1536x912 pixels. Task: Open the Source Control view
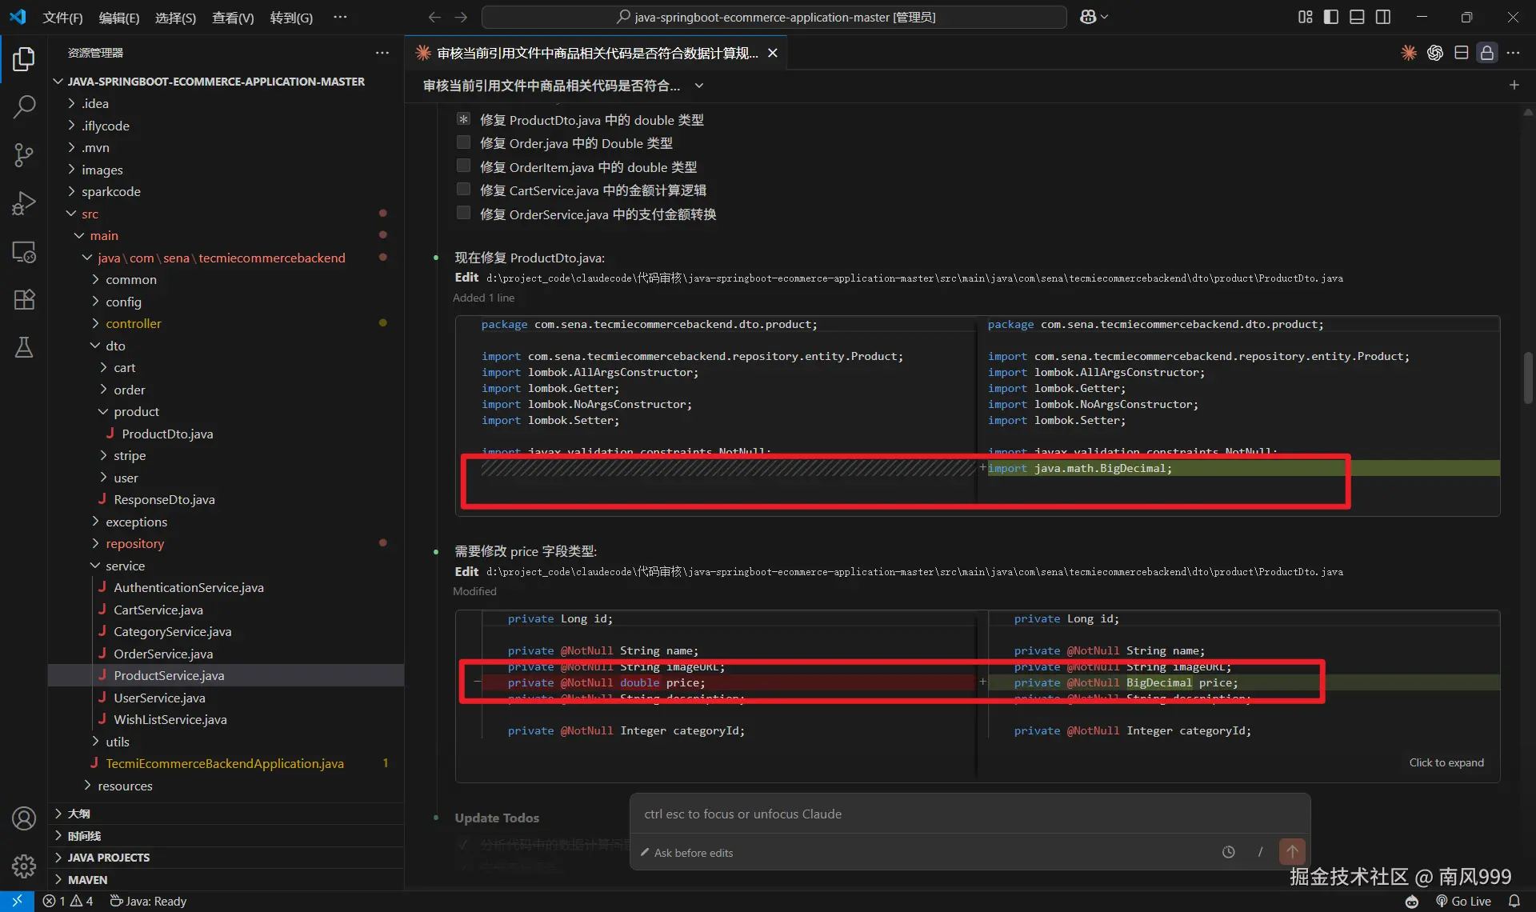pos(24,154)
